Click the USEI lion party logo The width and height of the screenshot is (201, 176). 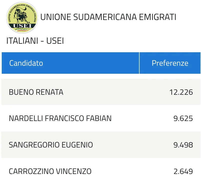click(x=22, y=17)
